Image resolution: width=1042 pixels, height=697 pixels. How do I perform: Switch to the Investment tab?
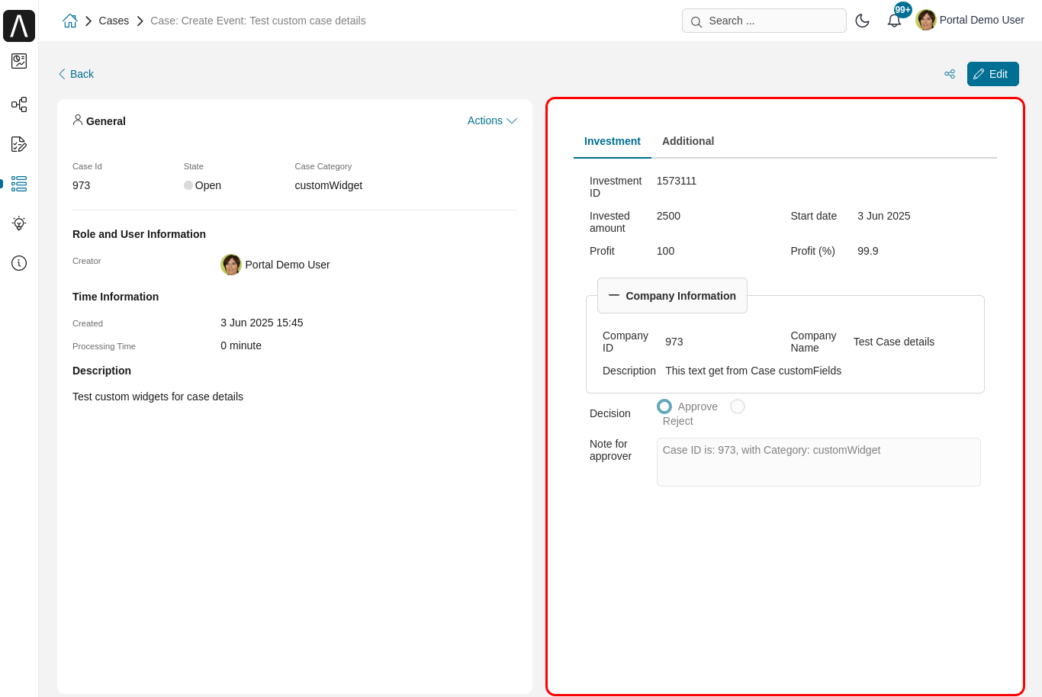click(x=613, y=141)
